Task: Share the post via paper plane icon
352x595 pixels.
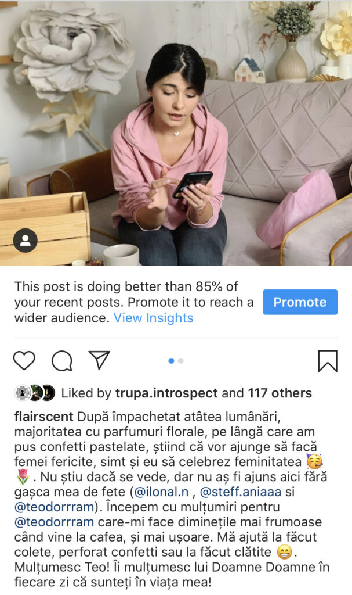Action: click(x=99, y=360)
